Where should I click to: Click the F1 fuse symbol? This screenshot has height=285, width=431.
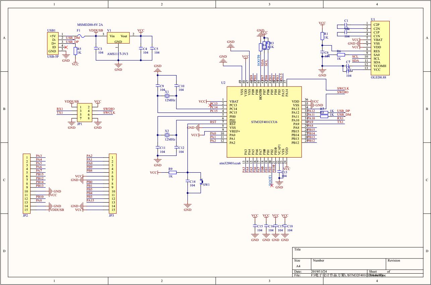point(79,35)
